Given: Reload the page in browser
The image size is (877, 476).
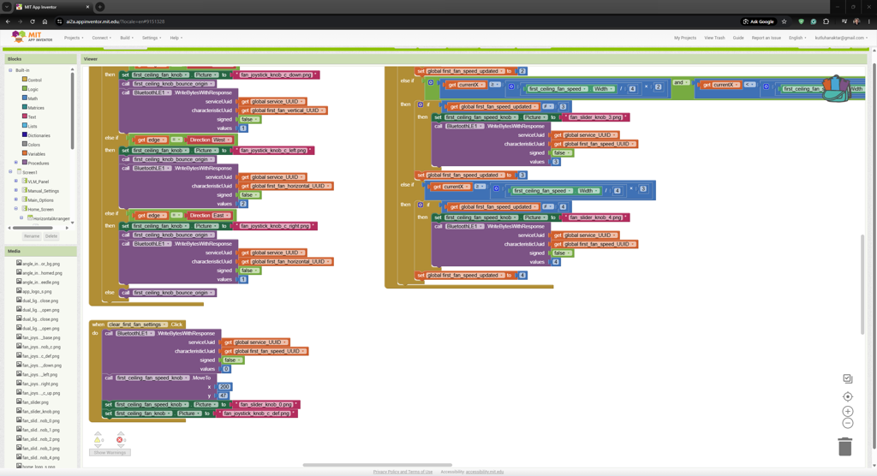Looking at the screenshot, I should click(33, 21).
